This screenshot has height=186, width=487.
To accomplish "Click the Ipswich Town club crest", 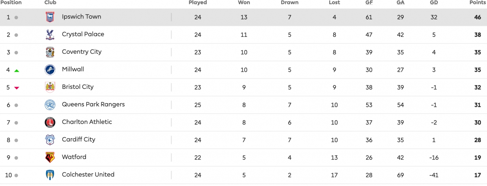I will 50,17.
